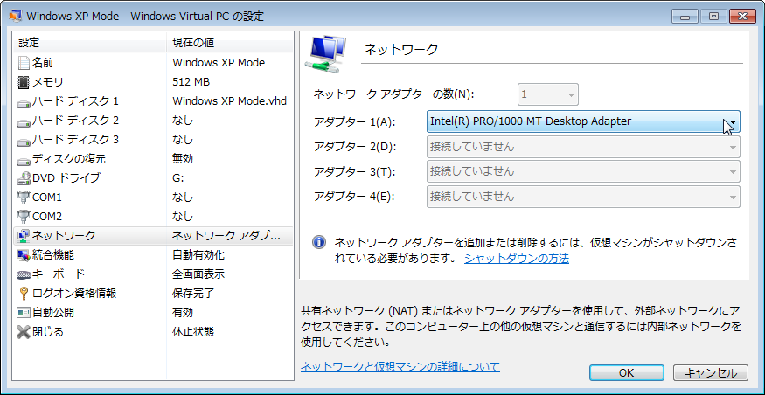
Task: Open the シャットダウンの方法 link
Action: click(516, 259)
